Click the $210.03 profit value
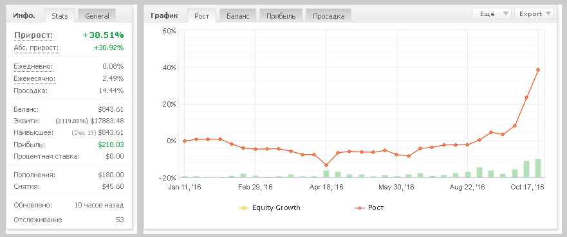The height and width of the screenshot is (237, 567). coord(111,145)
